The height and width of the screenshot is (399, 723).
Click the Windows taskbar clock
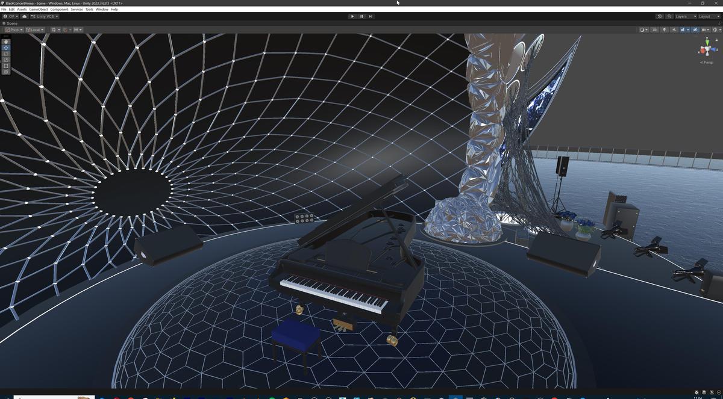click(698, 397)
